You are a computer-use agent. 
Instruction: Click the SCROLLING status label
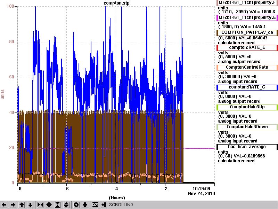coord(121,205)
